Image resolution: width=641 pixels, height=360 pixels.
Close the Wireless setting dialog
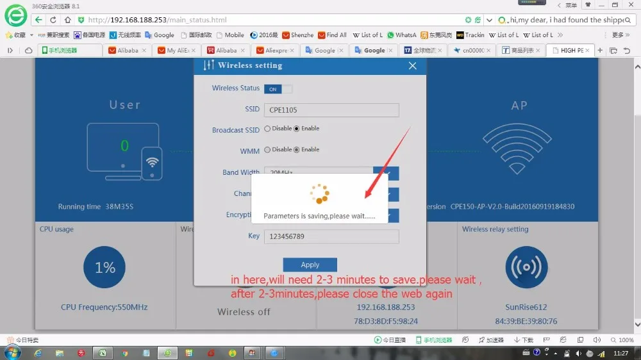click(x=412, y=65)
